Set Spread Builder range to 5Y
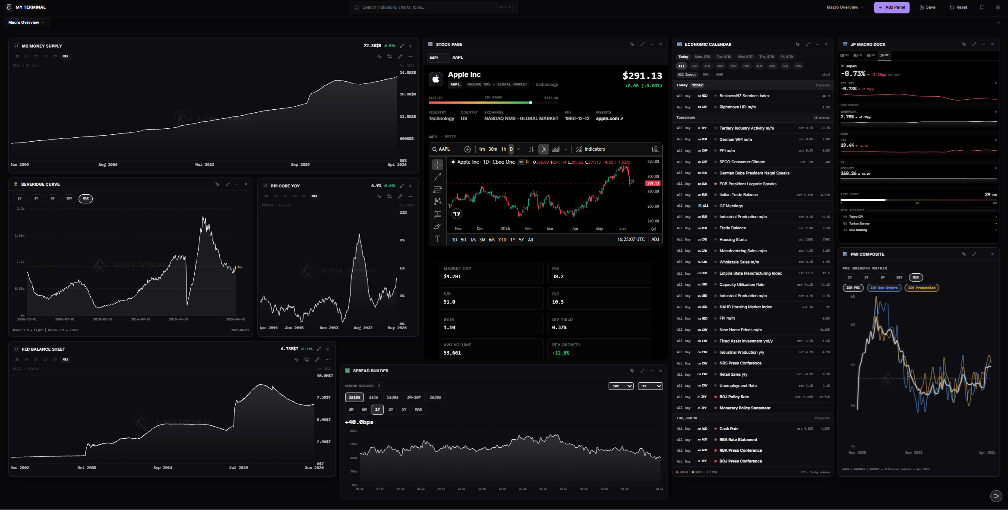This screenshot has height=510, width=1008. pos(404,409)
